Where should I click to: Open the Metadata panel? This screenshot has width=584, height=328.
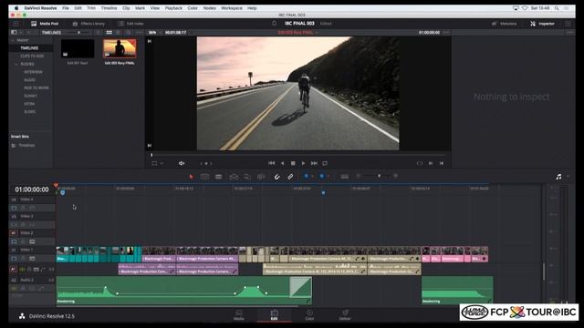[x=505, y=24]
